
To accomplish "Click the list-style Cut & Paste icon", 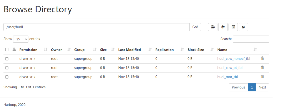I will point(233,27).
